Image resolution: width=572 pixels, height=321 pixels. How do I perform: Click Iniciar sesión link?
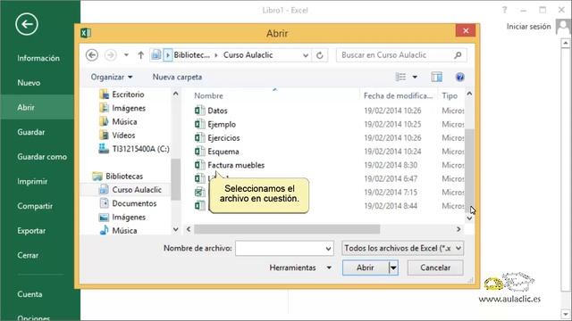click(x=528, y=27)
